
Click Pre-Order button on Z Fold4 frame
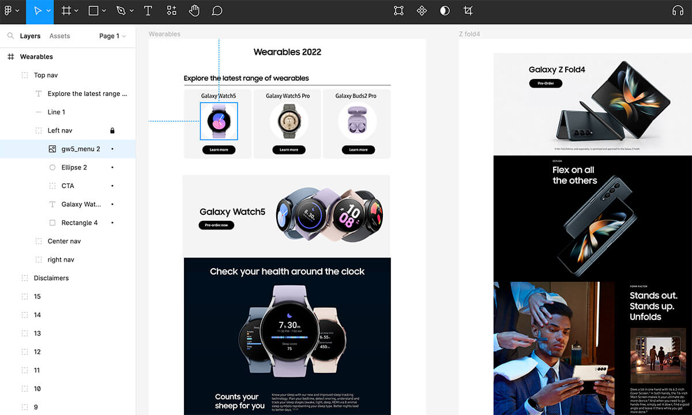pyautogui.click(x=546, y=84)
